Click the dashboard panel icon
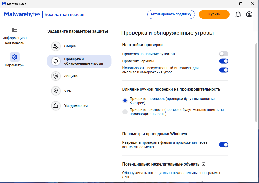This screenshot has width=259, height=183. (x=15, y=30)
